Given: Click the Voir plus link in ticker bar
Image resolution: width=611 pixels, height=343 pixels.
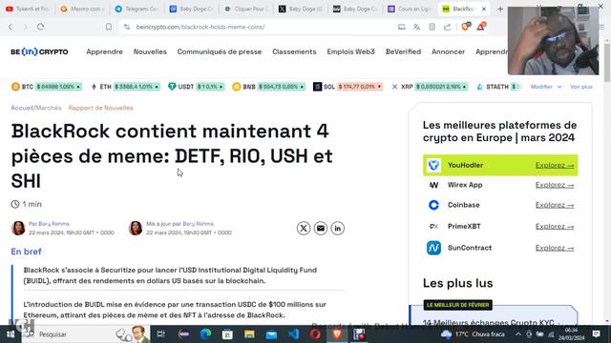Looking at the screenshot, I should pos(581,87).
